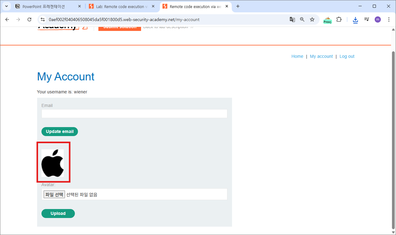Click the Log out link

point(347,56)
